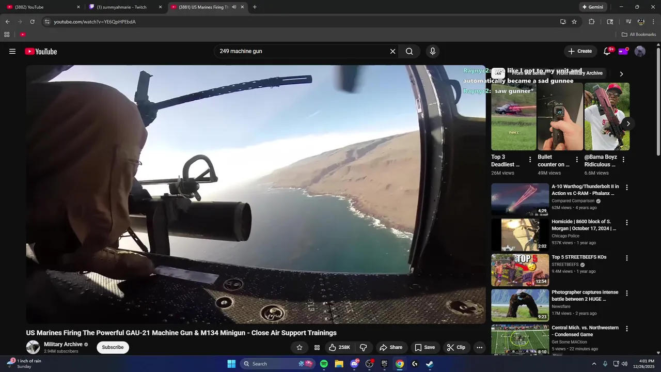This screenshot has width=661, height=372.
Task: Go to the YouTube home logo
Action: tap(41, 51)
